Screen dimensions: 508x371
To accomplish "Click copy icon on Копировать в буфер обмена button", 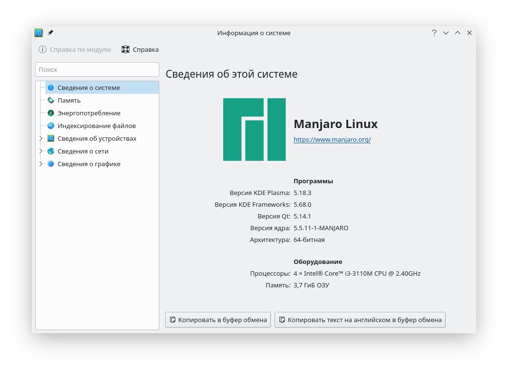I will (173, 320).
